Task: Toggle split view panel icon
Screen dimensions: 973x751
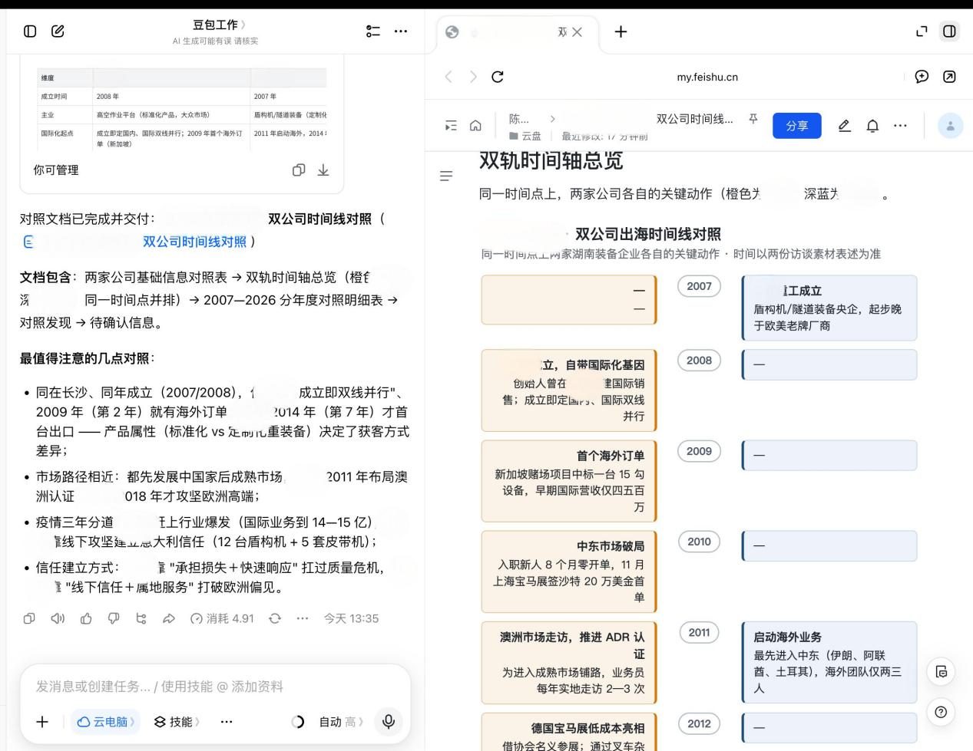Action: [950, 31]
